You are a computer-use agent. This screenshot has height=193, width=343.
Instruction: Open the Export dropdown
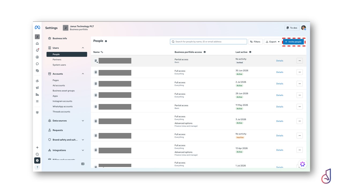pyautogui.click(x=273, y=42)
